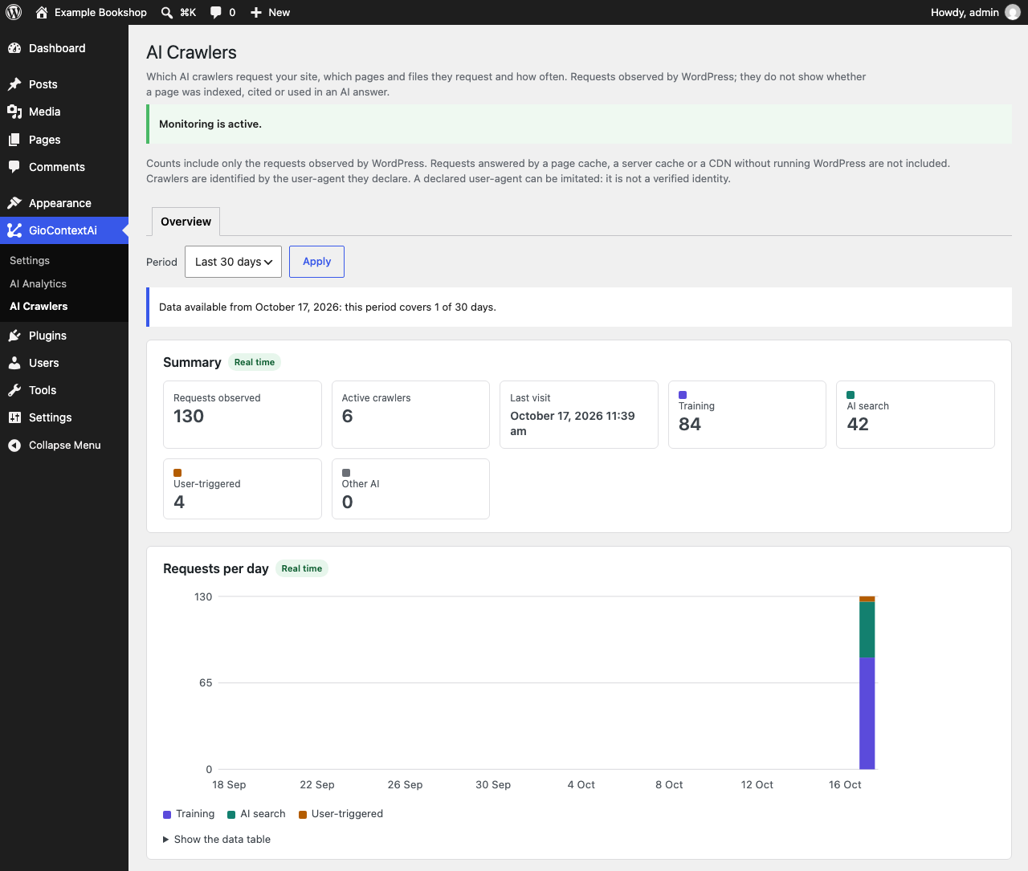Click the GioContextAi menu icon

(14, 230)
